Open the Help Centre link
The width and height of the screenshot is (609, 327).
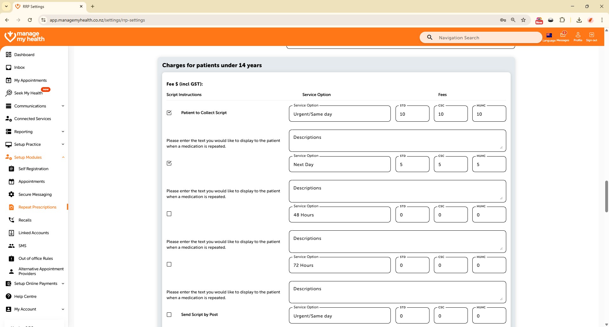25,297
